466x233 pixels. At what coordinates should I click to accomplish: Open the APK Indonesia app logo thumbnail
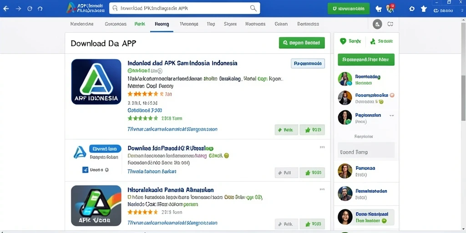click(96, 82)
